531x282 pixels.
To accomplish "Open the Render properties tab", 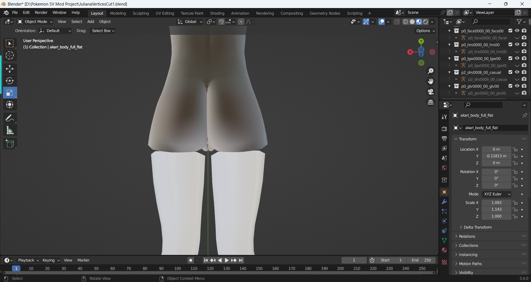I will pos(444,129).
